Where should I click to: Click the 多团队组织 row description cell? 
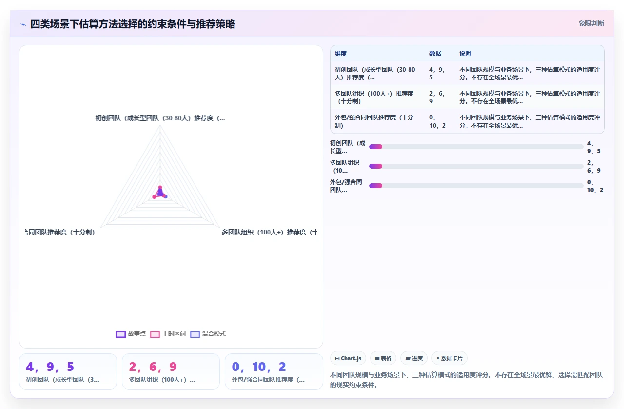click(529, 97)
